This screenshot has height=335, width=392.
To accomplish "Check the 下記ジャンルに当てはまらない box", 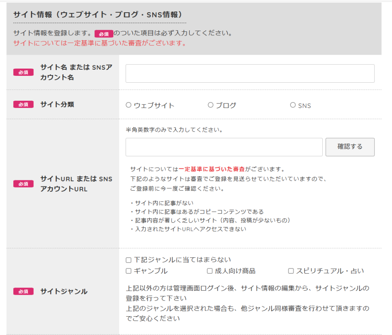I will point(129,260).
